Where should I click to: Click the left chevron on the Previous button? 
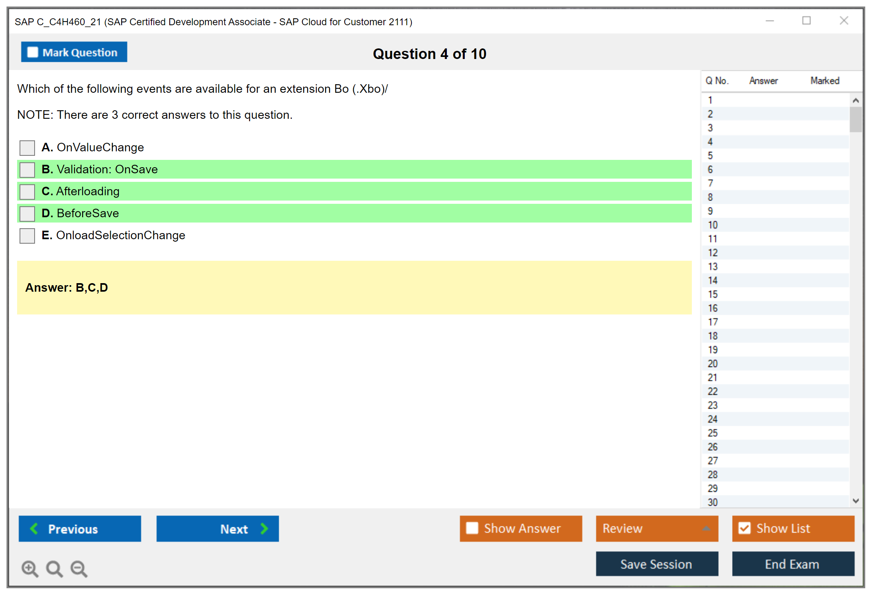pos(34,528)
